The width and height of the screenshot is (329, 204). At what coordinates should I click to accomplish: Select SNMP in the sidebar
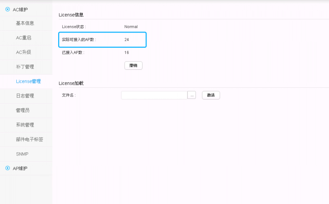(22, 154)
